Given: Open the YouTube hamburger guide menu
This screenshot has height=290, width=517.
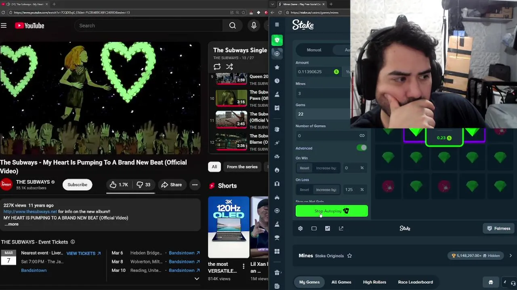Looking at the screenshot, I should [x=4, y=26].
